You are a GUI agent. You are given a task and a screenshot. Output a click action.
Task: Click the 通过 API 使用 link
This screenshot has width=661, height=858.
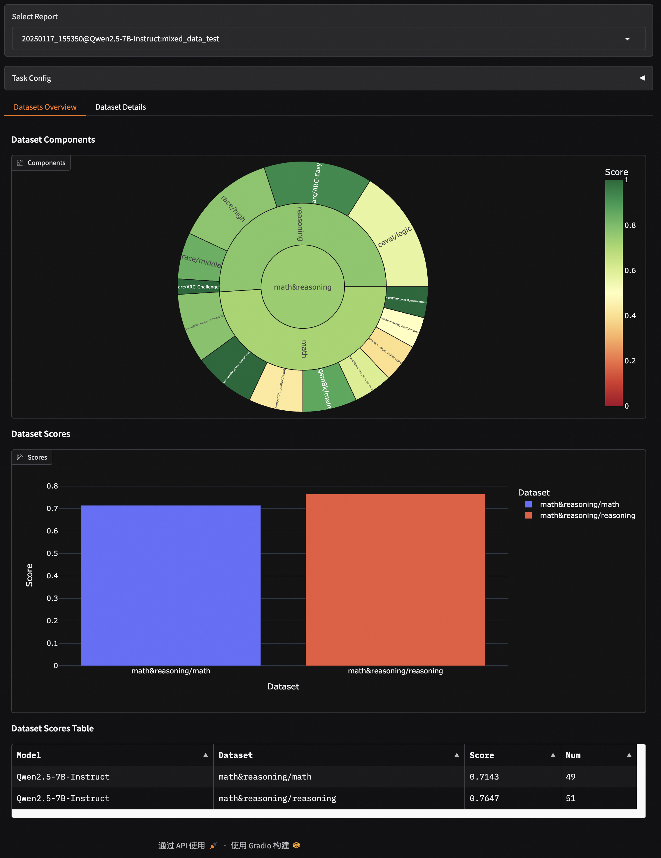(181, 845)
